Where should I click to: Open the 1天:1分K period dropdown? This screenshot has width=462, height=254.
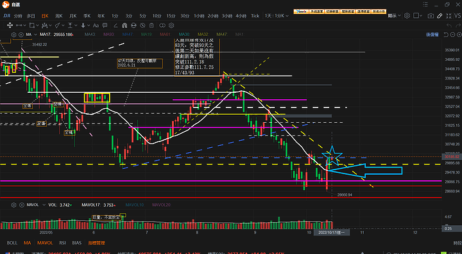coord(277,16)
